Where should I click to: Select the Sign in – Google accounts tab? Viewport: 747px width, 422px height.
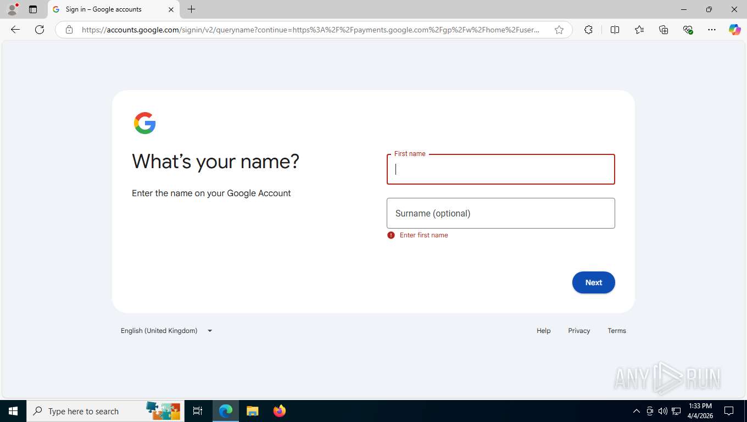tap(113, 9)
